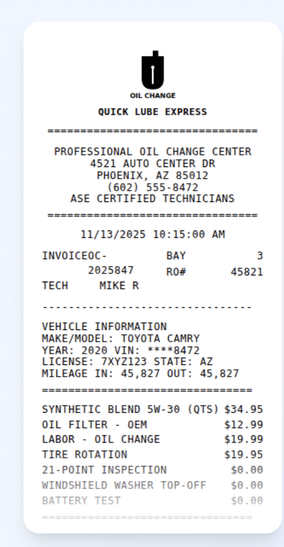Select the $19.99 labor price
Viewport: 284px width, 547px height.
coord(244,439)
